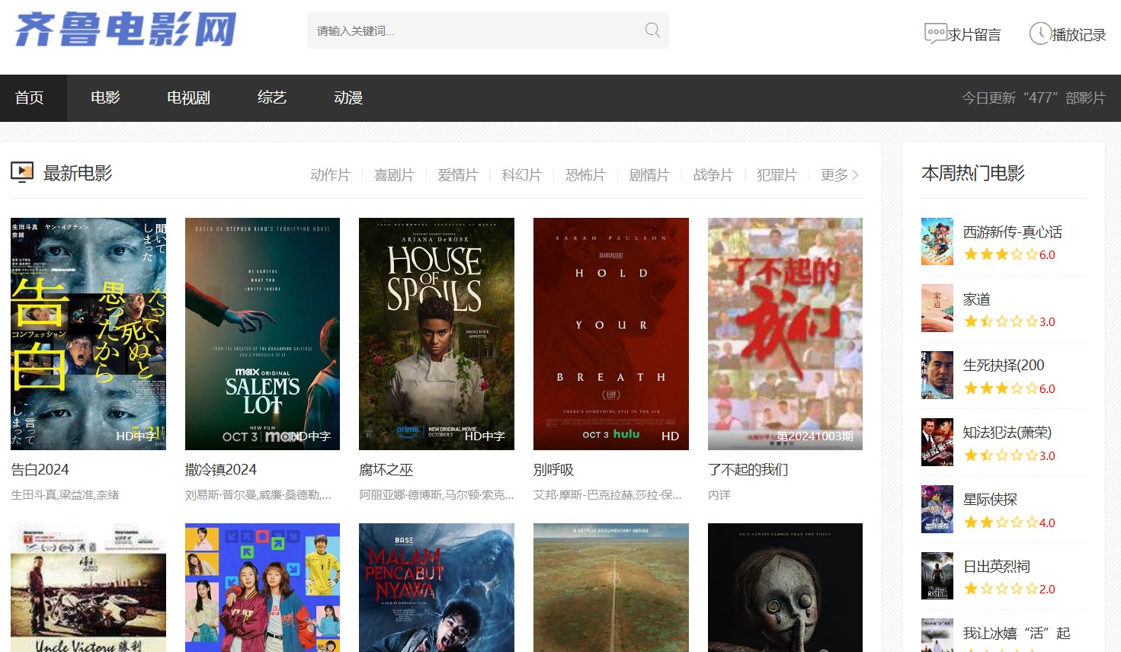Open the 星际侠探 hot movie link
The height and width of the screenshot is (652, 1121).
(x=990, y=500)
